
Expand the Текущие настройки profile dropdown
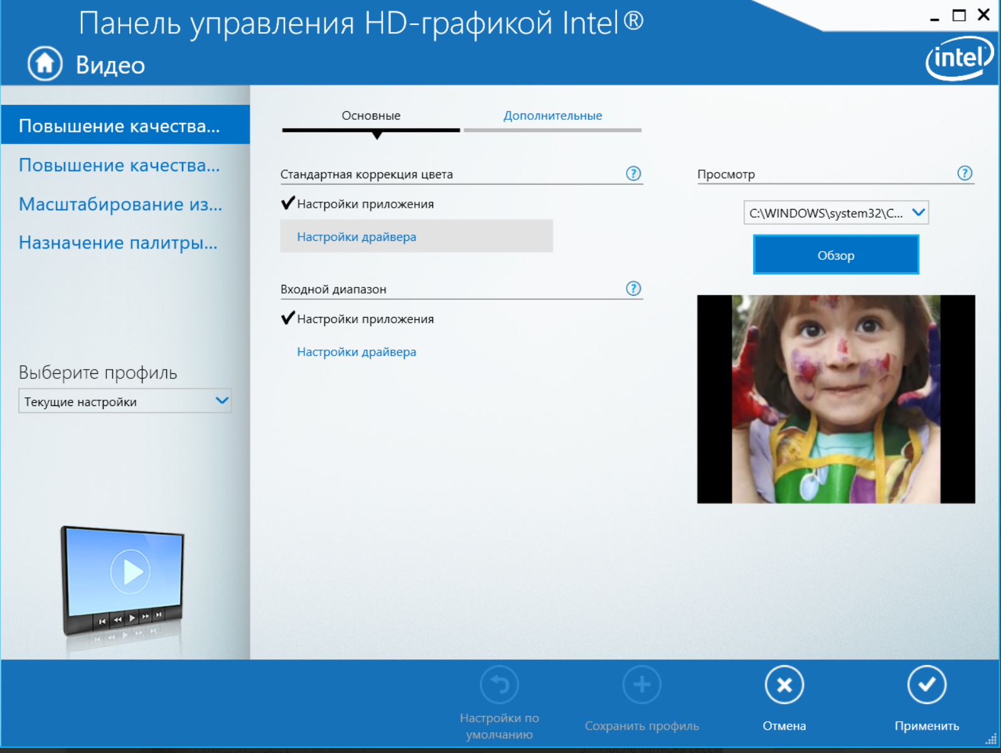click(125, 401)
